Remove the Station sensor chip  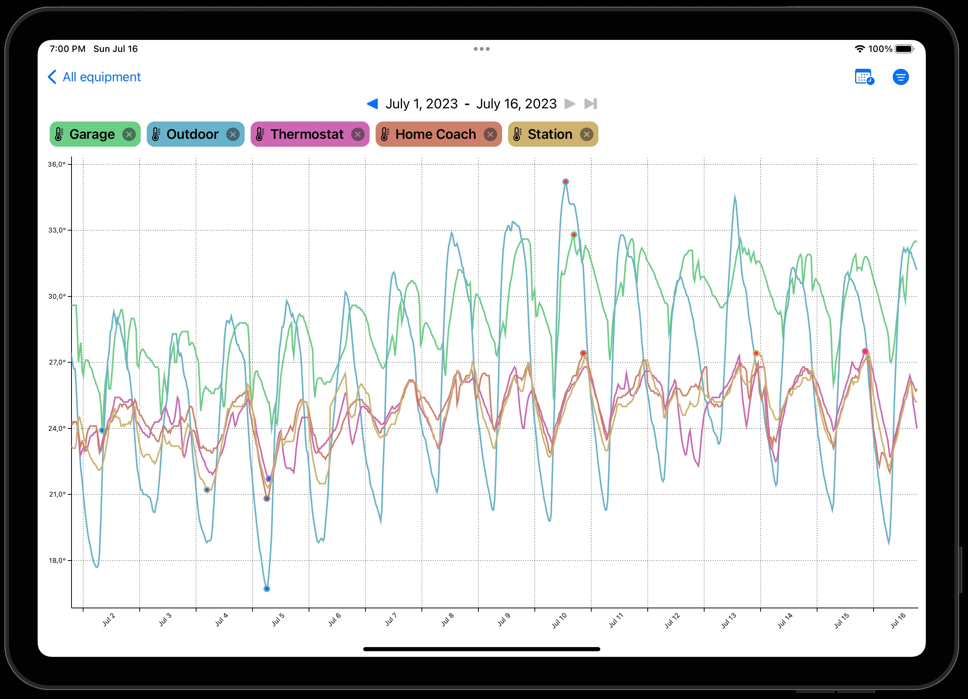coord(586,134)
